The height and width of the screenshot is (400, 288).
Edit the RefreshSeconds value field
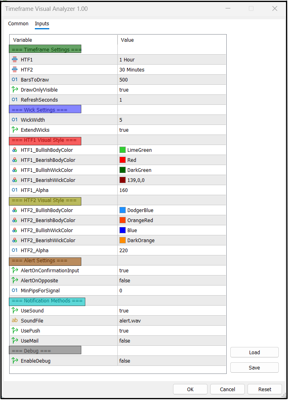171,100
